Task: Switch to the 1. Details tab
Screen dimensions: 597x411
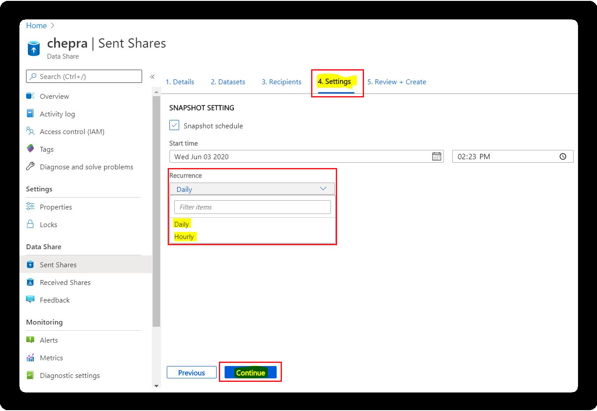Action: pos(180,82)
